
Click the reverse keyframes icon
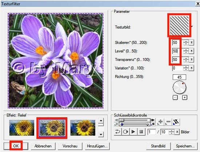[176, 122]
